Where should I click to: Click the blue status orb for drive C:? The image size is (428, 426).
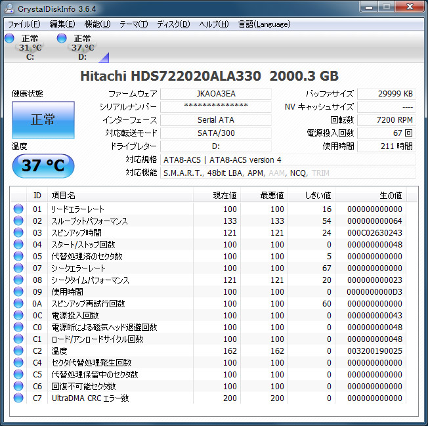(x=9, y=39)
